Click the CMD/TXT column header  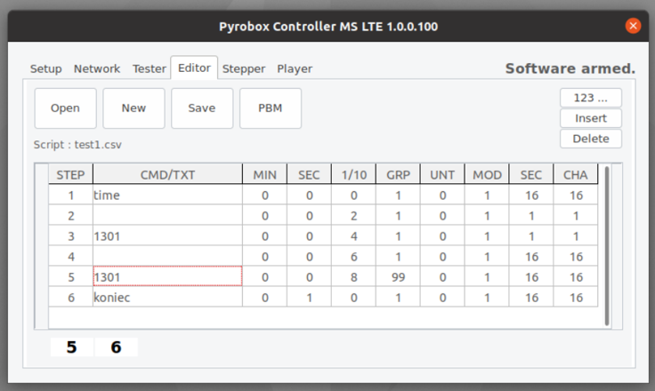[x=167, y=174]
